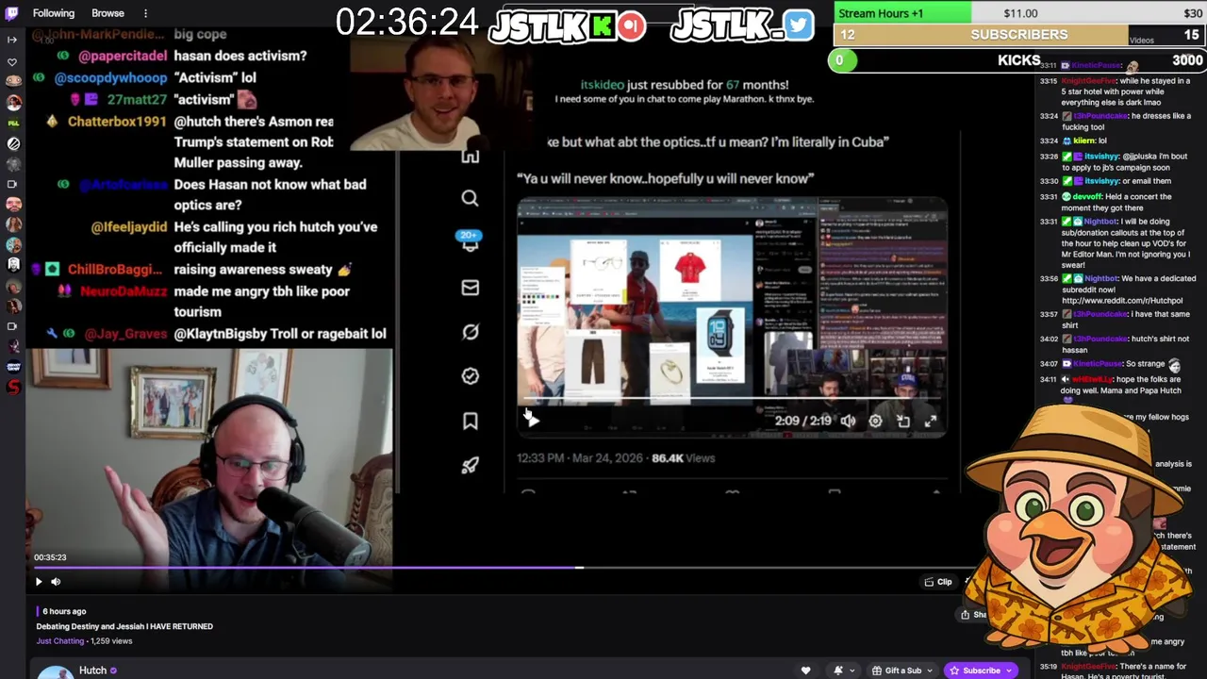
Task: Click the Hutch channel avatar
Action: [55, 671]
